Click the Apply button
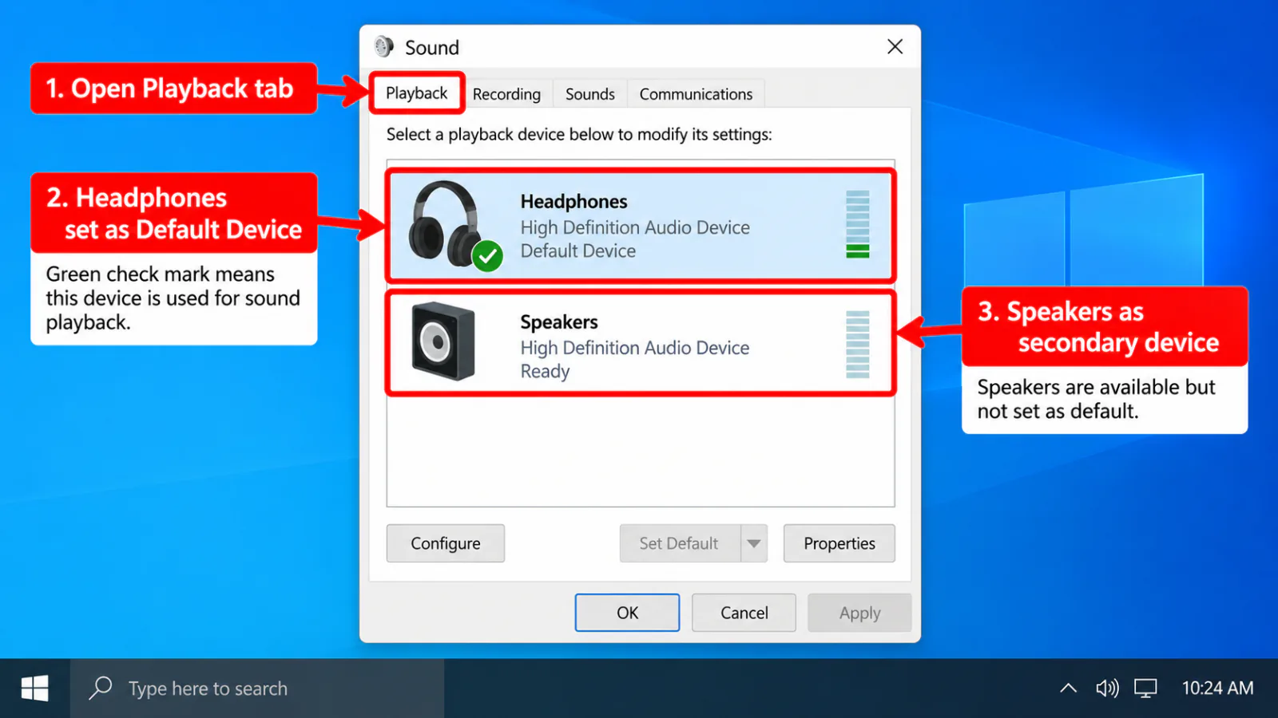The height and width of the screenshot is (718, 1278). pos(859,613)
